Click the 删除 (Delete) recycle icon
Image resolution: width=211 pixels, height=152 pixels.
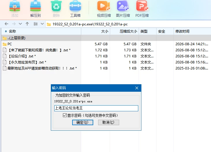coord(56,6)
